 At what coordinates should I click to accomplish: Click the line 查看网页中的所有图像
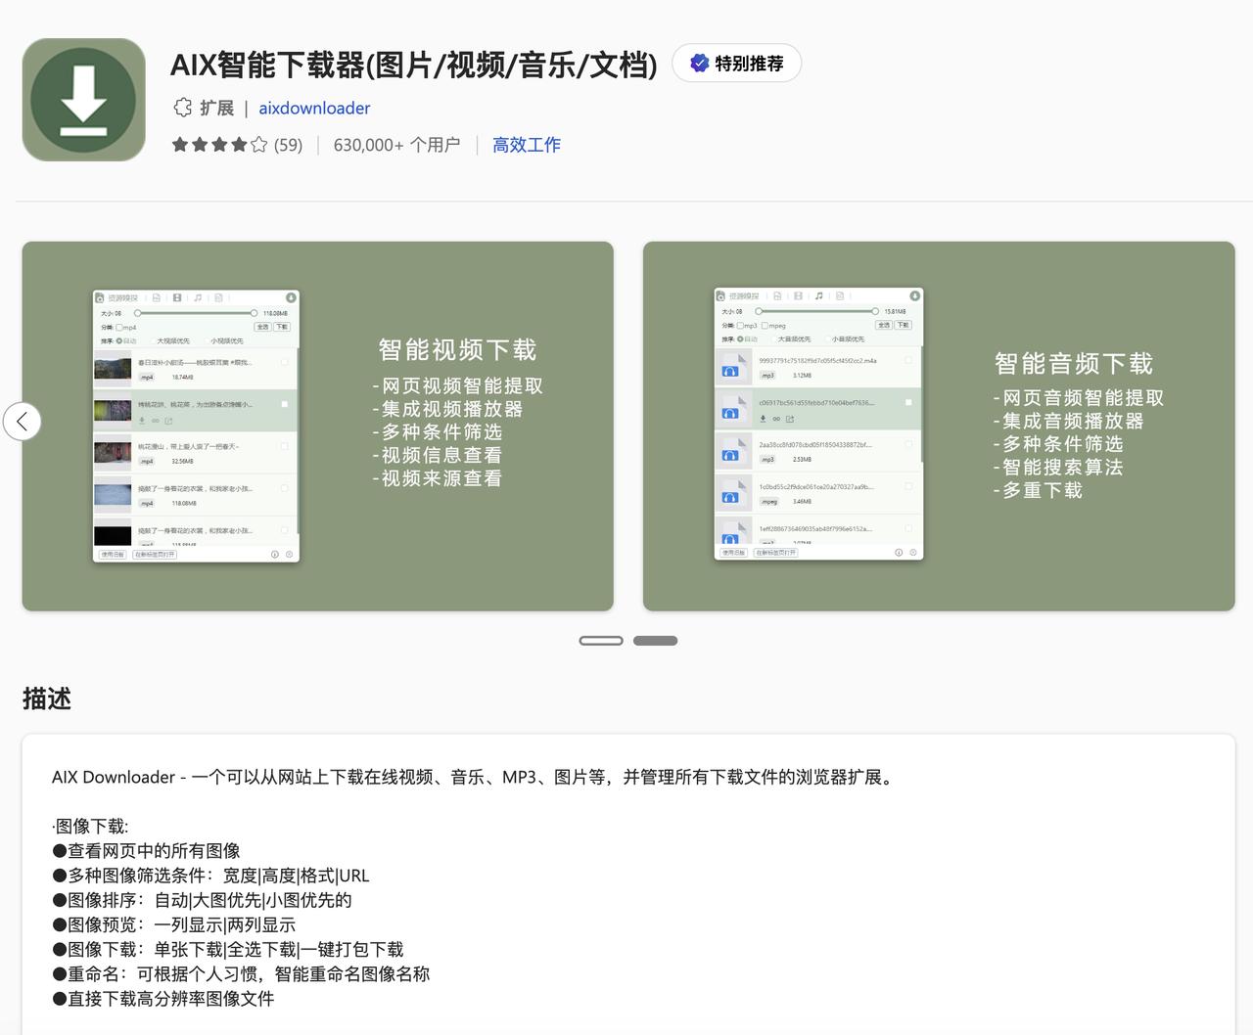[x=146, y=850]
